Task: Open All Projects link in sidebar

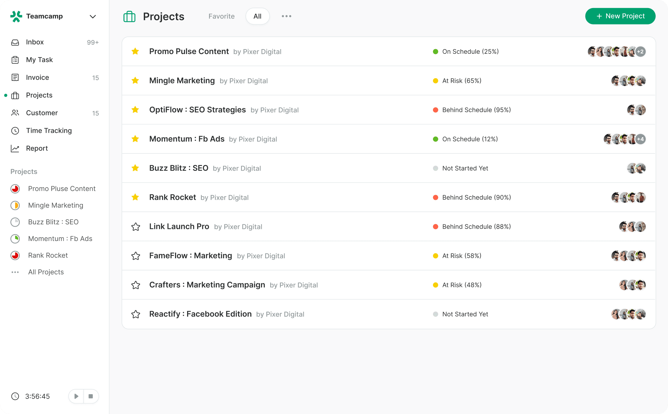Action: coord(46,272)
